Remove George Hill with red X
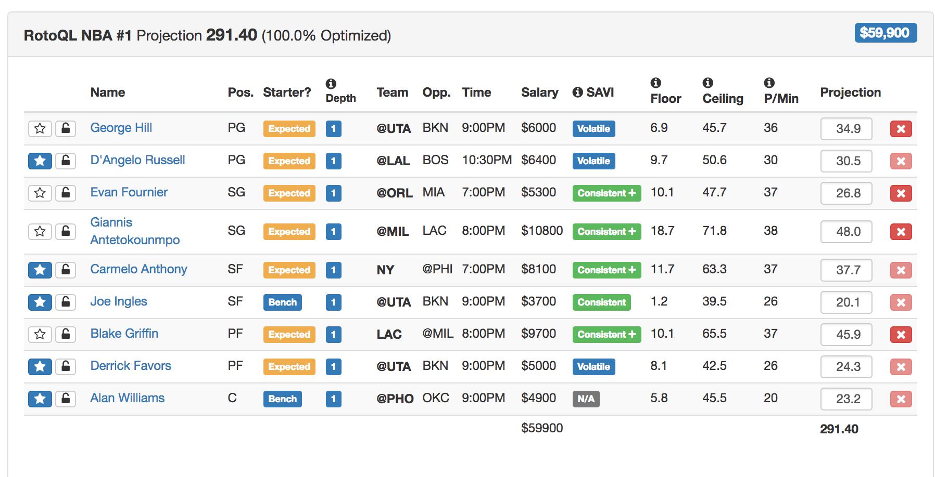This screenshot has height=477, width=935. (901, 129)
